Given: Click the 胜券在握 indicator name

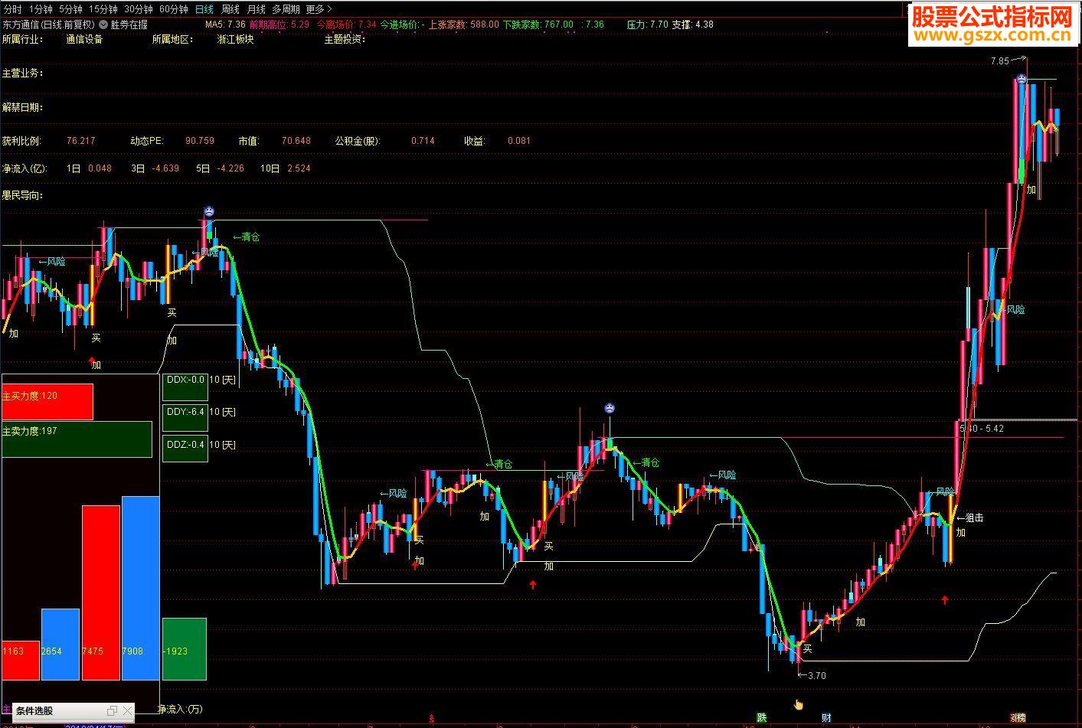Looking at the screenshot, I should (129, 24).
